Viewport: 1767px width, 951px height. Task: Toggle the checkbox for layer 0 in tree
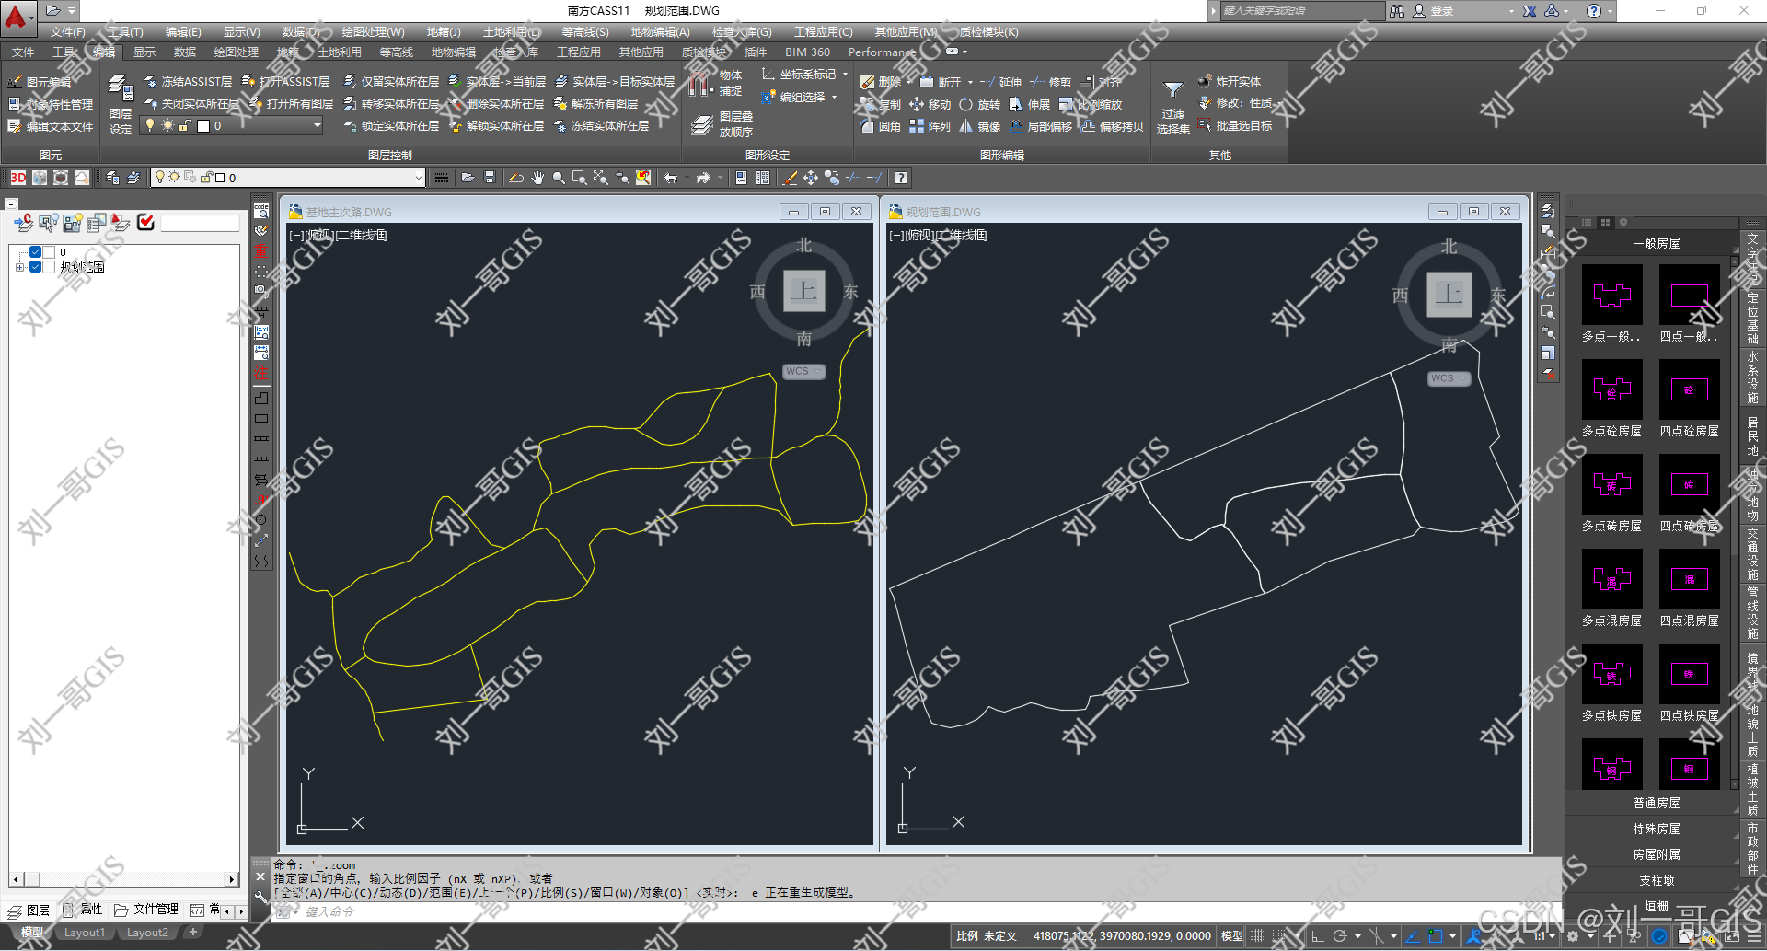[35, 252]
